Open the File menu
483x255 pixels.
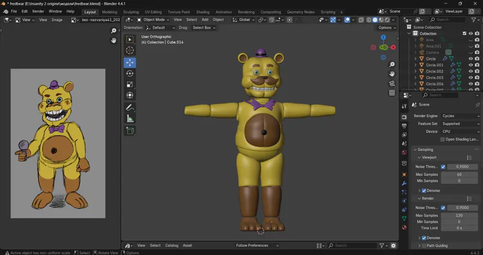(x=14, y=12)
